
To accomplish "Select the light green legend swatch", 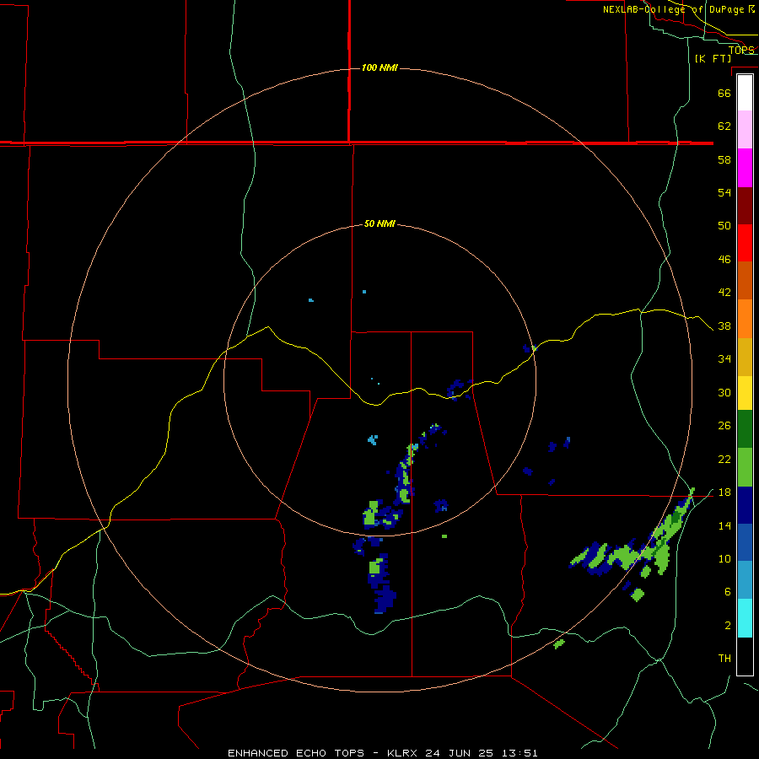I will pos(745,467).
